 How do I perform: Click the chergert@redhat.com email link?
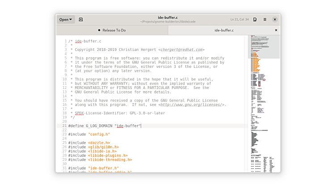coord(181,50)
